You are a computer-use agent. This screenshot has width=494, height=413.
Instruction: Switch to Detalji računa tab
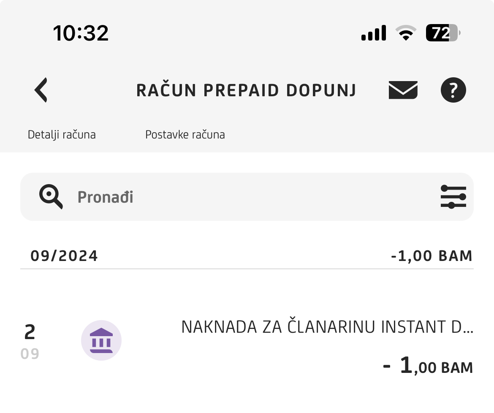62,135
